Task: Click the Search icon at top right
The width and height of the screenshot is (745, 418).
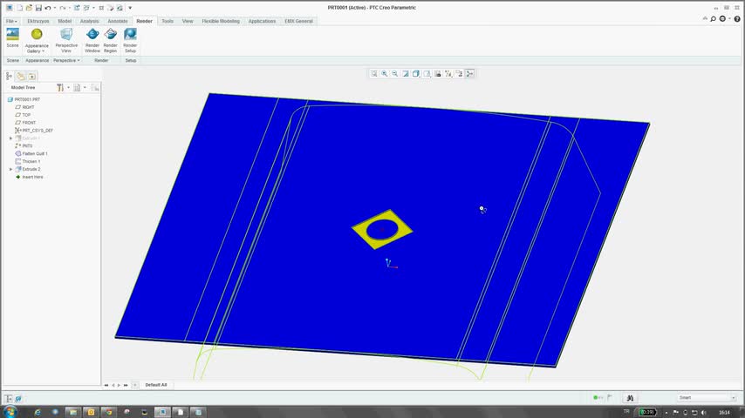Action: point(713,19)
